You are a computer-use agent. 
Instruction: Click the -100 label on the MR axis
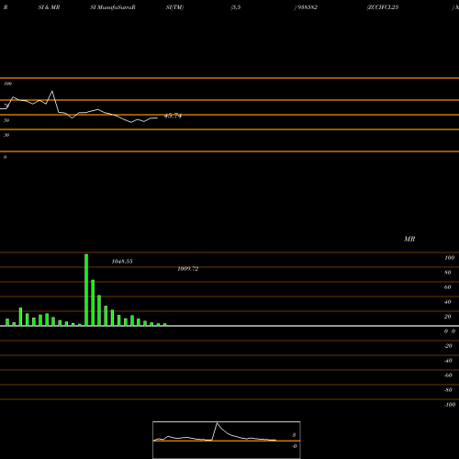coord(450,405)
